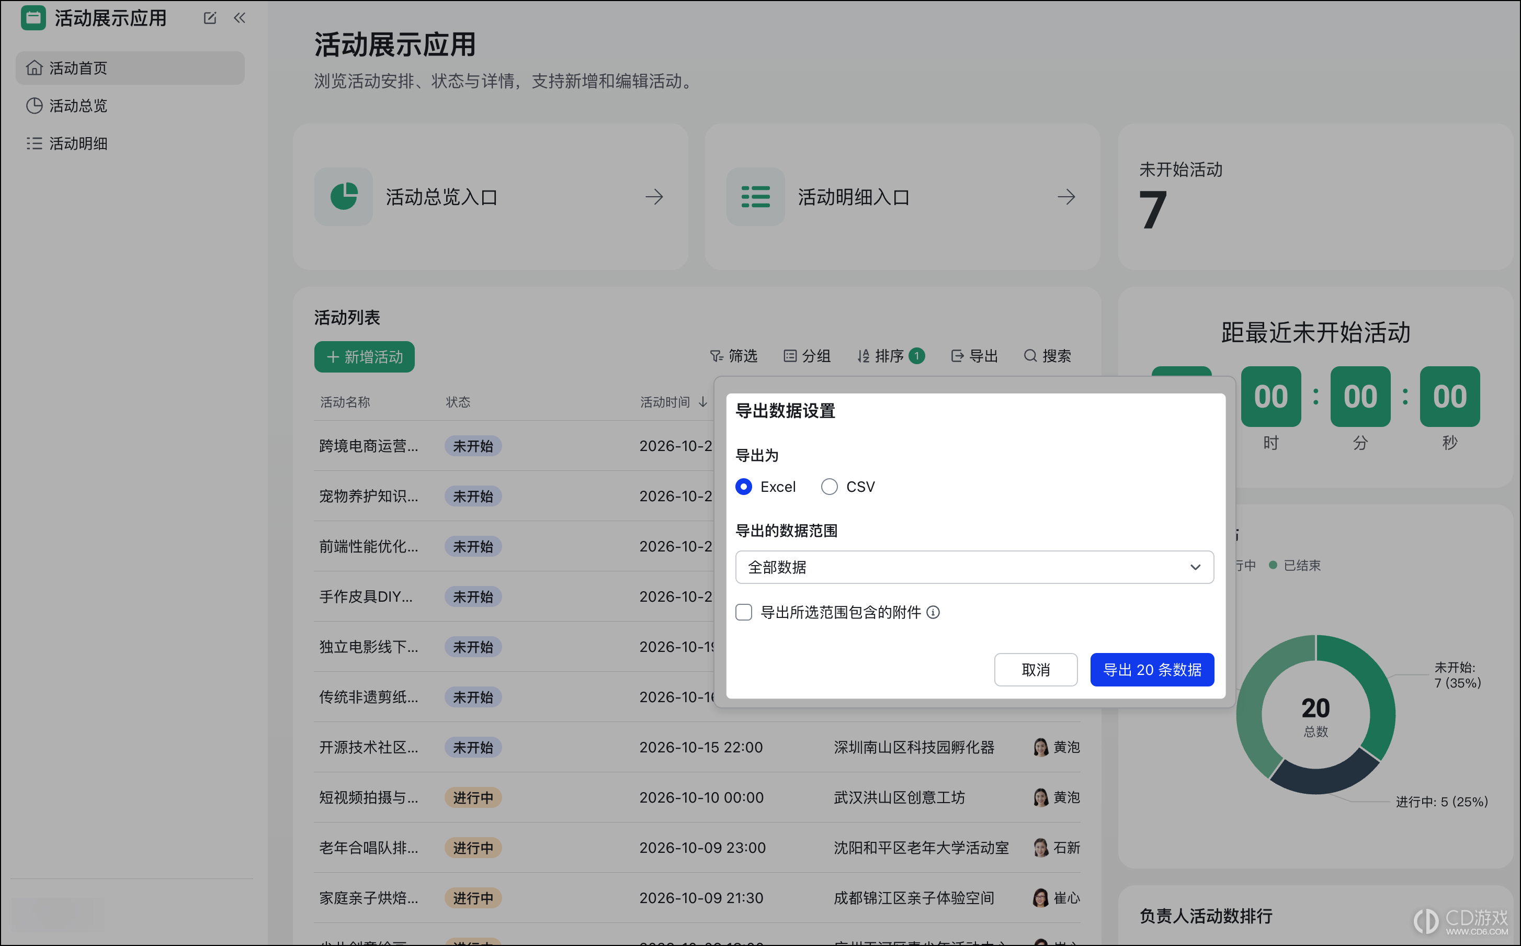The height and width of the screenshot is (946, 1521).
Task: Open 搜索 search tool
Action: (1048, 356)
